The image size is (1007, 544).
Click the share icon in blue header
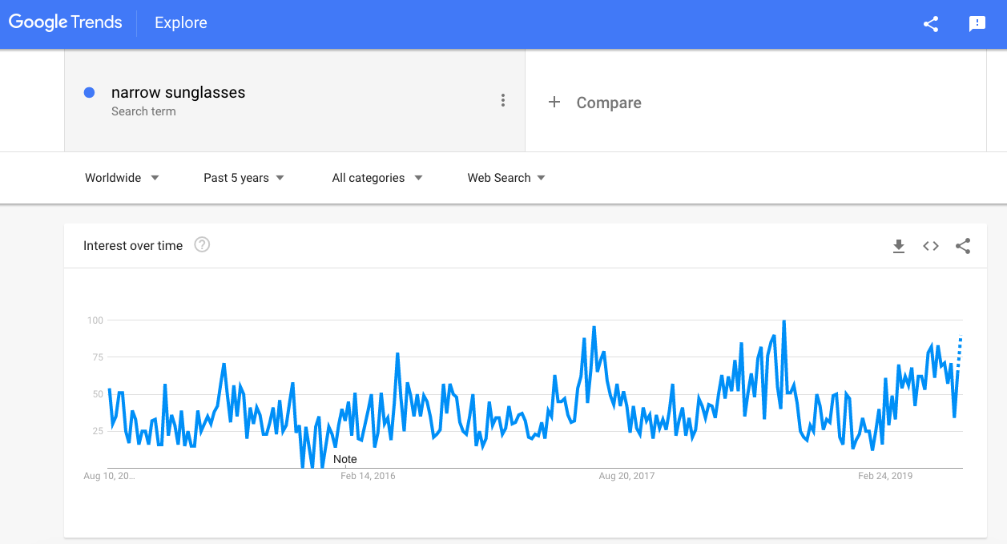(931, 24)
